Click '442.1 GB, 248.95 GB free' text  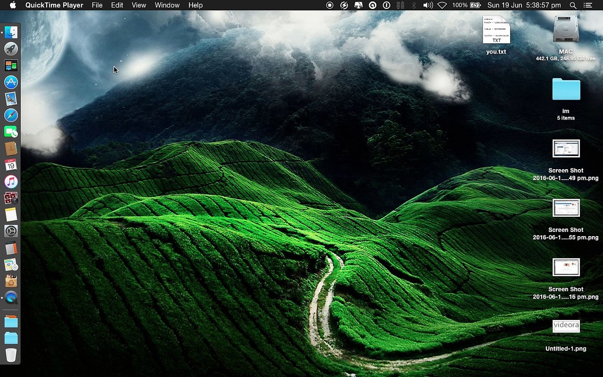(x=566, y=59)
